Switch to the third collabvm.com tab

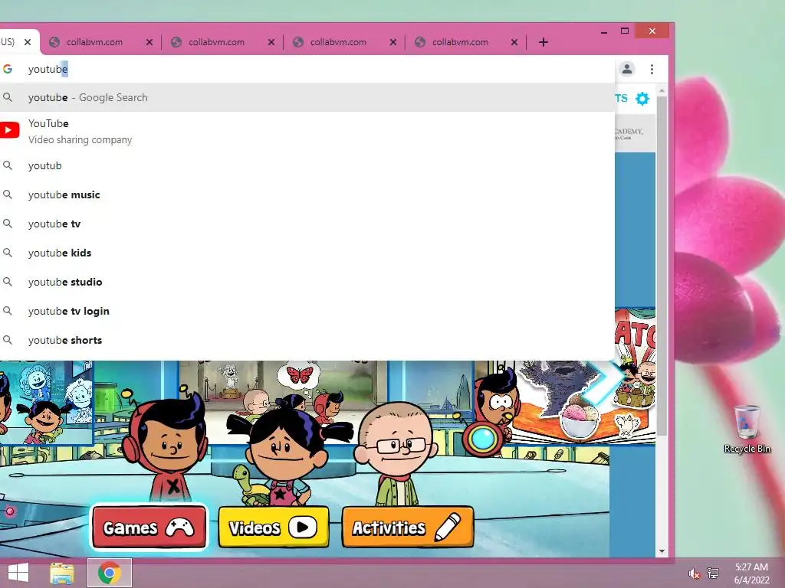pos(338,43)
